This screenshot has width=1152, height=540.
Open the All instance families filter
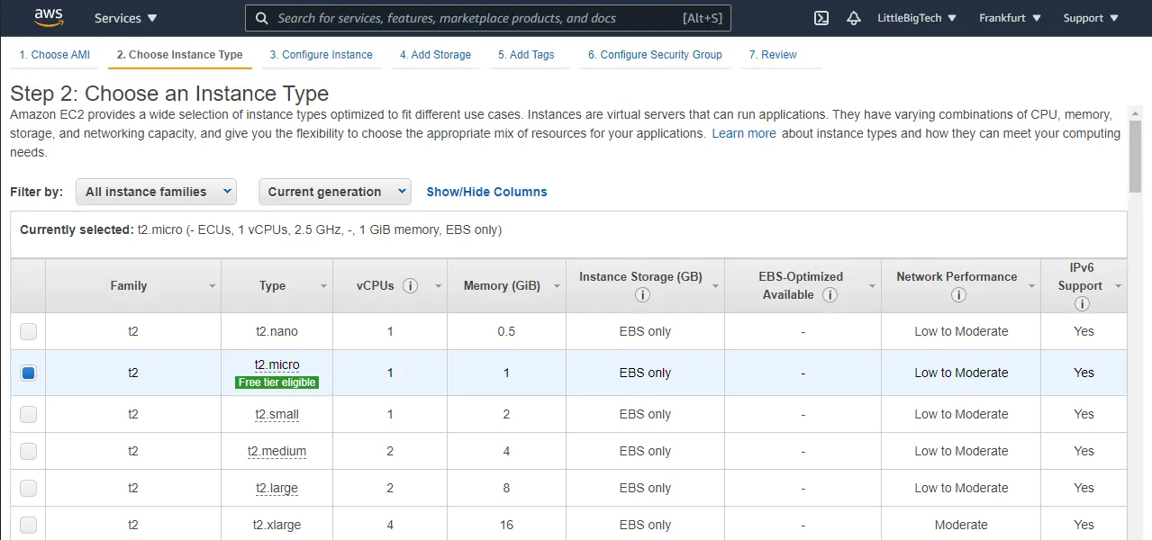click(x=156, y=192)
